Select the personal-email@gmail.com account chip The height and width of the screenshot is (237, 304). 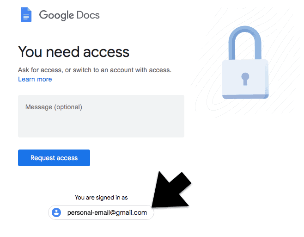click(x=101, y=212)
